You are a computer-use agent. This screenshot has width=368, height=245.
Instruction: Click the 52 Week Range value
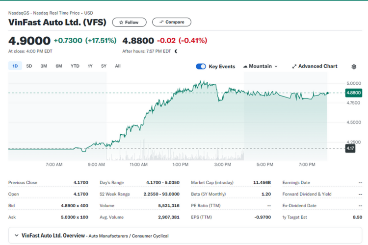[161, 194]
